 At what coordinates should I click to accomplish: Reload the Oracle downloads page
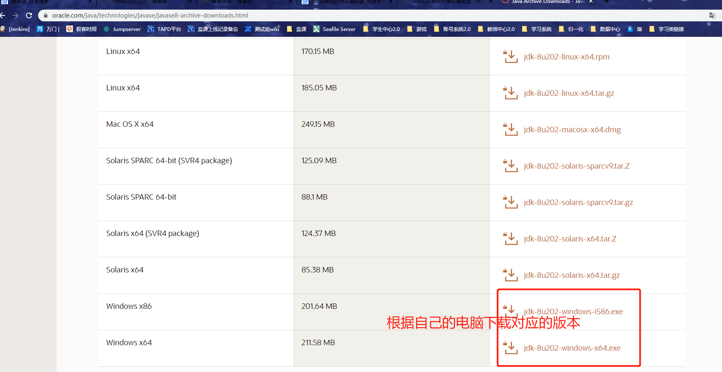[x=29, y=15]
